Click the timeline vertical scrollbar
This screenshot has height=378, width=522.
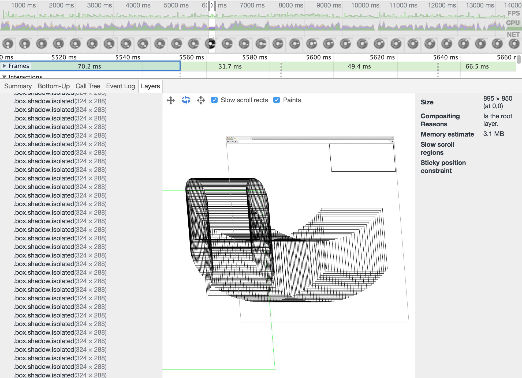(519, 59)
